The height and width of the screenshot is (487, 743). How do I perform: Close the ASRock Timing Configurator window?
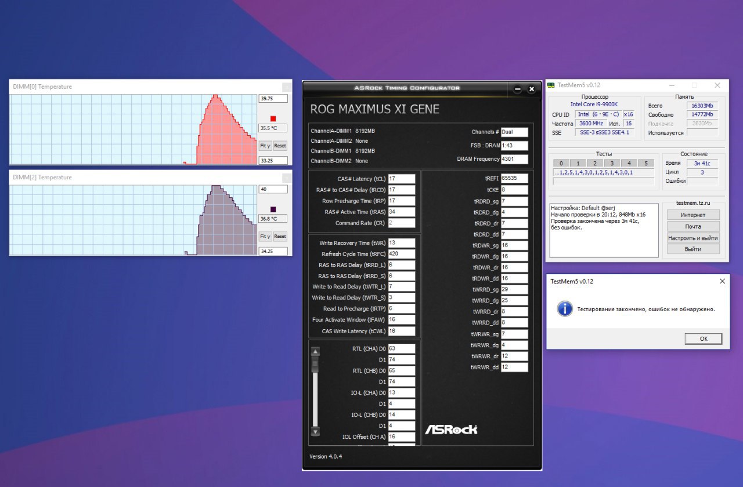531,89
